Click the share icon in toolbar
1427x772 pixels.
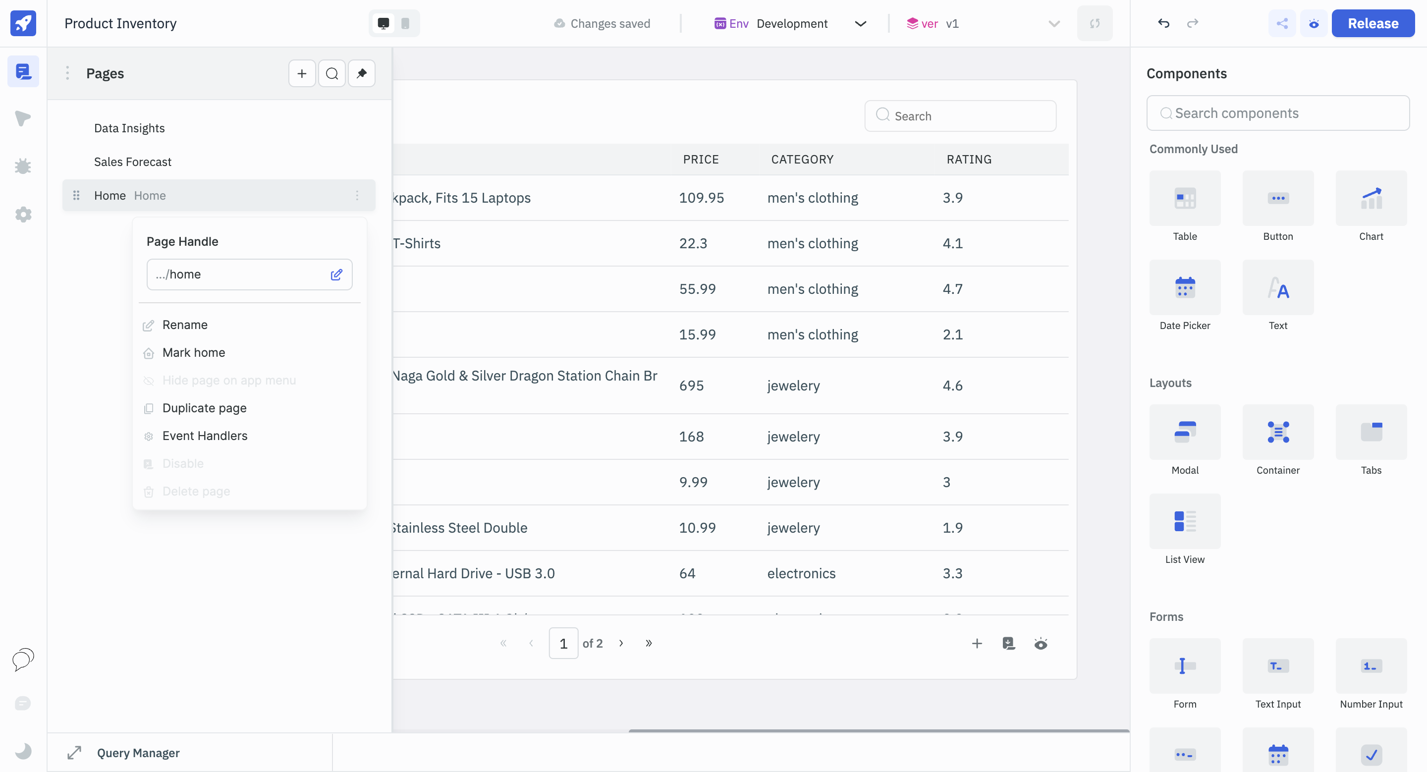coord(1282,23)
